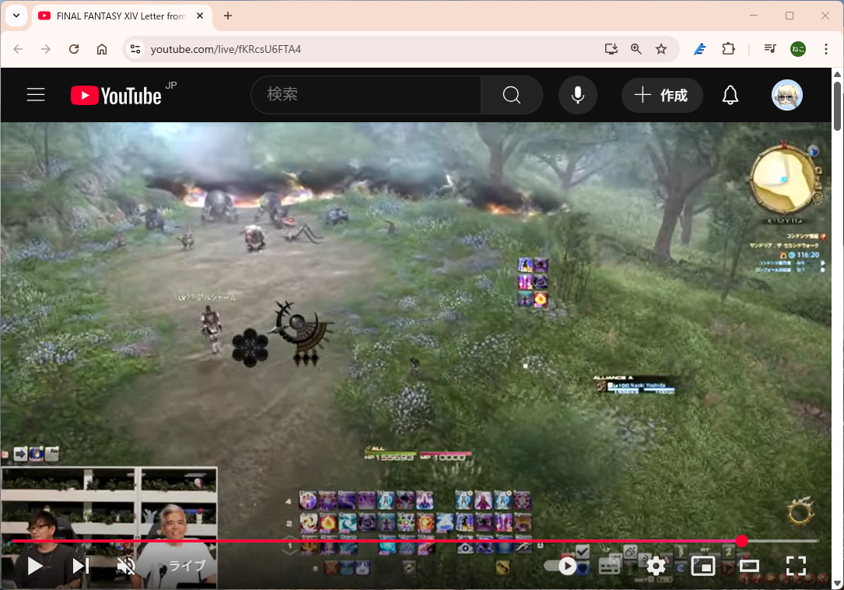
Task: Click the install app icon in address bar
Action: [611, 49]
